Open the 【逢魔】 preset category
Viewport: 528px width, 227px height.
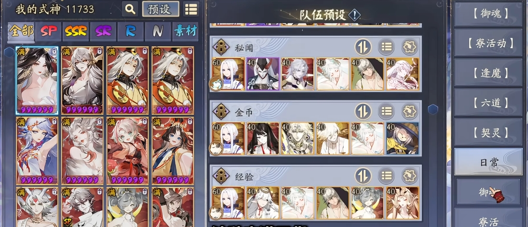pos(488,74)
